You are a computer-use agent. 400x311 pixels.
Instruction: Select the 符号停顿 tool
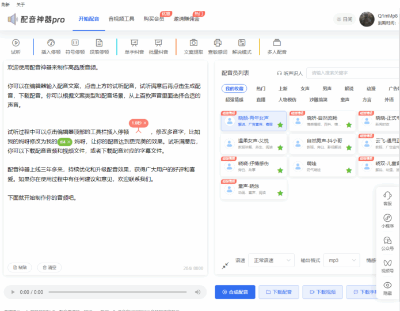[x=75, y=47]
